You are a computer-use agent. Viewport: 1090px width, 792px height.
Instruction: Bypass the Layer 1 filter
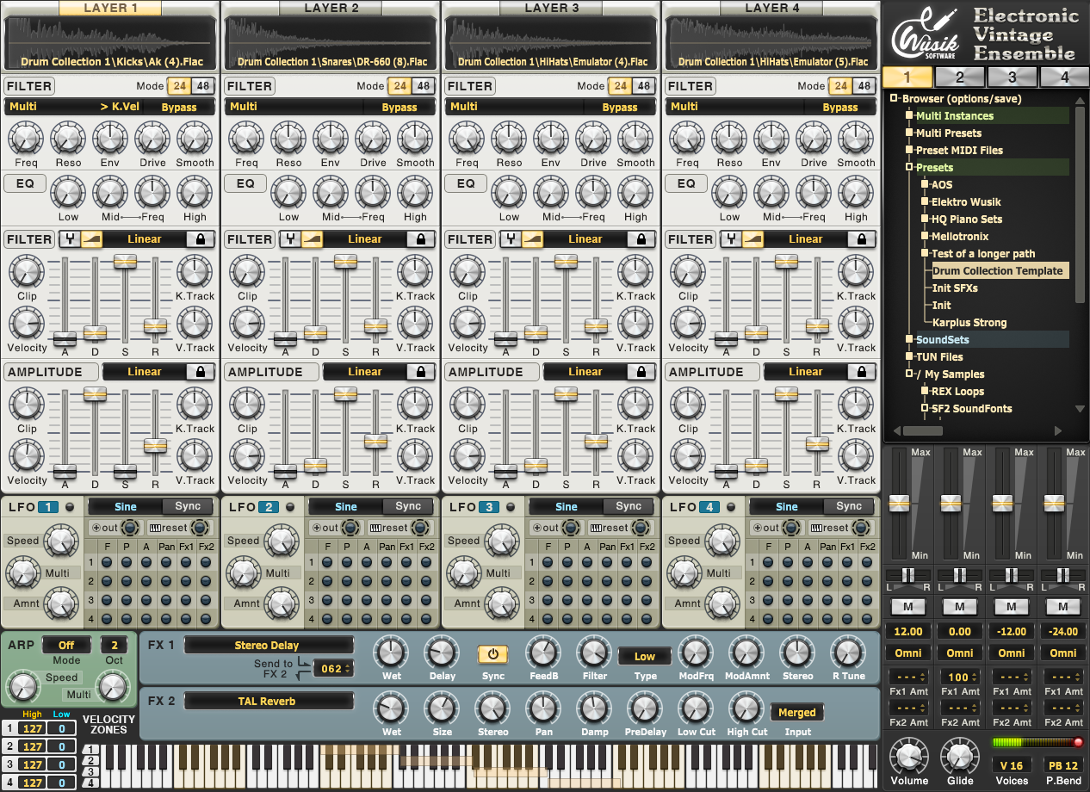[x=179, y=108]
